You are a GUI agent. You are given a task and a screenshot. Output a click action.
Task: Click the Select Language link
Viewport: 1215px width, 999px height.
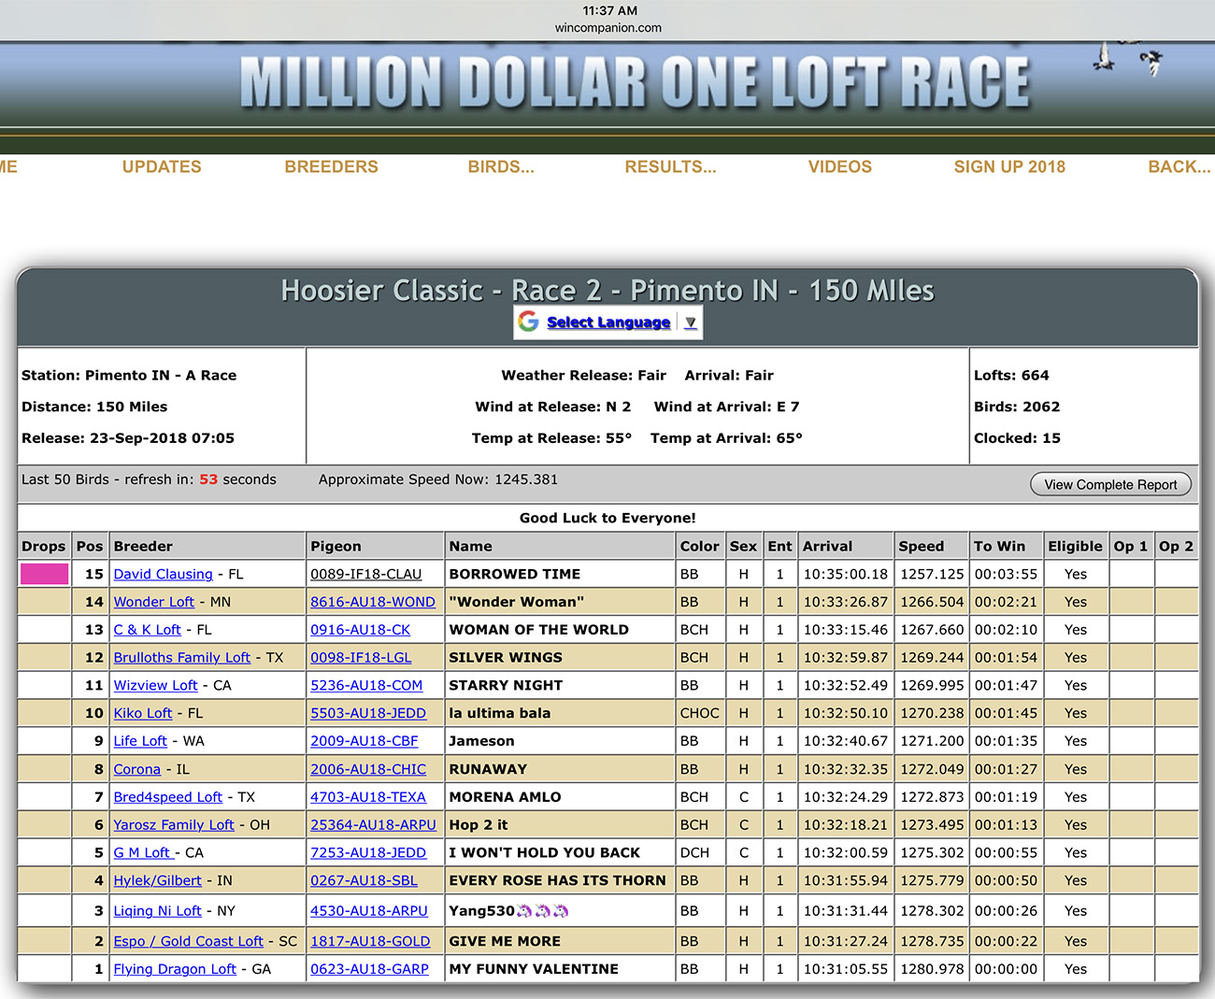point(608,322)
